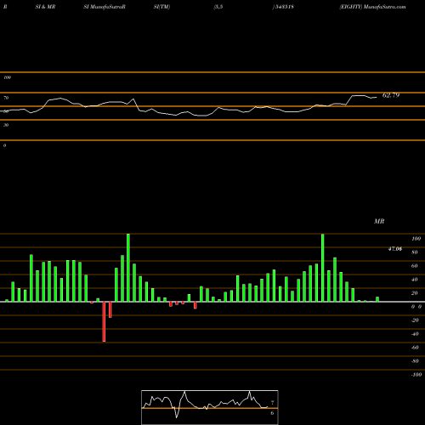This screenshot has width=425, height=425.
Task: Click the RSI axis label 30
Action: point(6,125)
